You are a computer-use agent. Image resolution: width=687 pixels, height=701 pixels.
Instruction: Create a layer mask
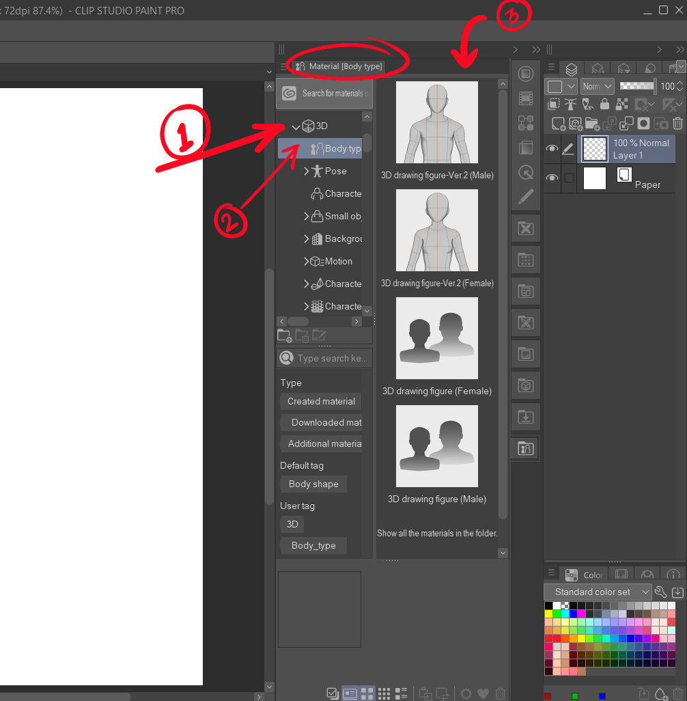(x=643, y=124)
